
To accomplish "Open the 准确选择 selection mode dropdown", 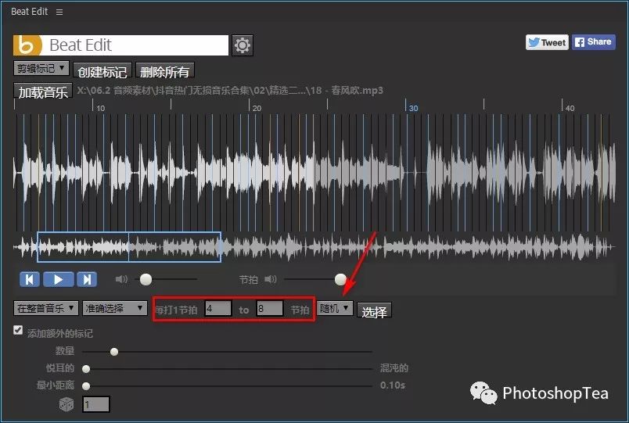I will [115, 308].
